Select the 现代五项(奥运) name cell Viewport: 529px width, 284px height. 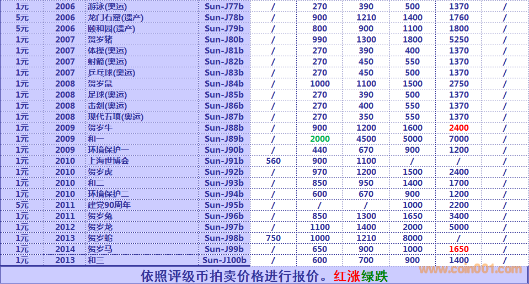(115, 117)
